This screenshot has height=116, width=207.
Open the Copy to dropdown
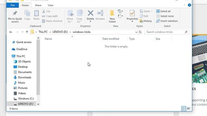pos(79,16)
